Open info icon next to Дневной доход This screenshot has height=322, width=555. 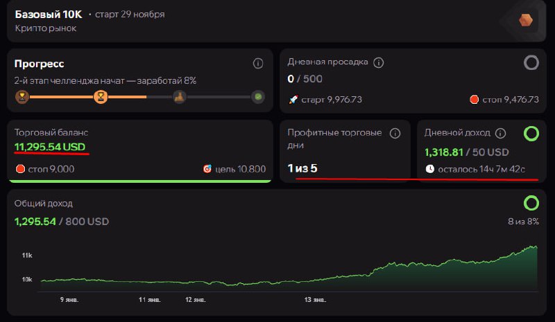(501, 133)
